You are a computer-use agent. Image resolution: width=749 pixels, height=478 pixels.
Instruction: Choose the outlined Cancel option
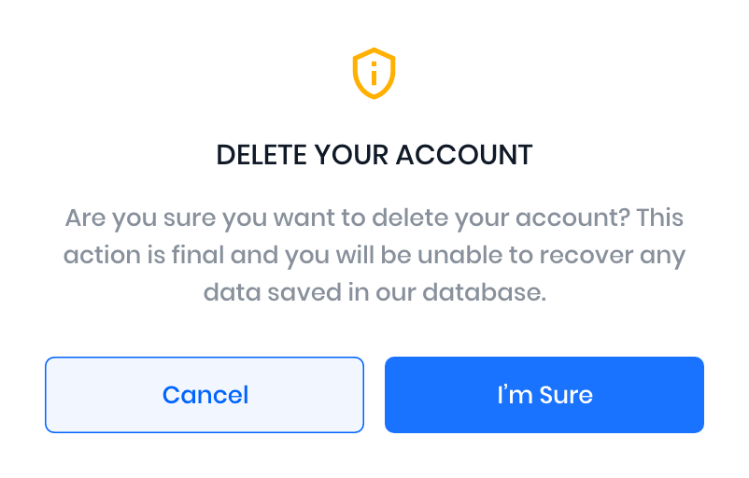click(205, 395)
